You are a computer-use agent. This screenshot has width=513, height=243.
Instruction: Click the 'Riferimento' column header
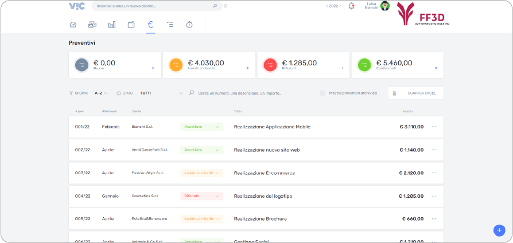(x=109, y=111)
